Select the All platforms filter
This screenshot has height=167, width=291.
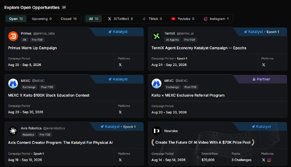pyautogui.click(x=93, y=19)
